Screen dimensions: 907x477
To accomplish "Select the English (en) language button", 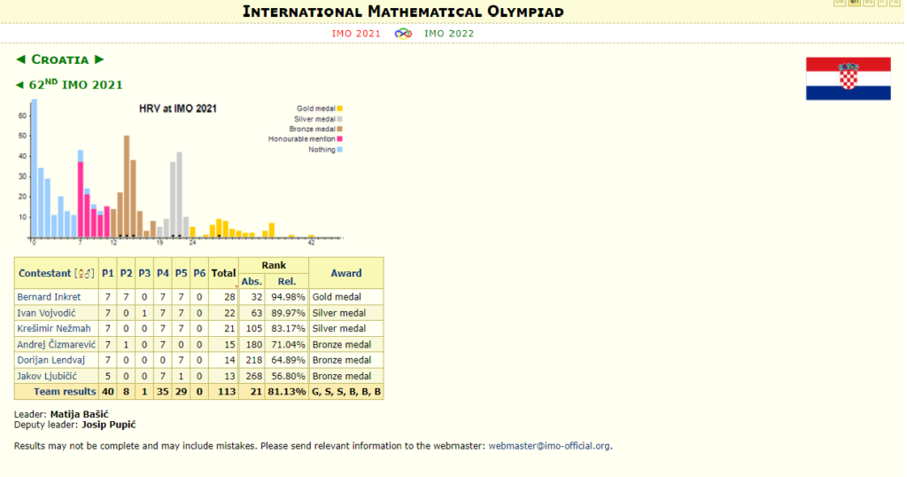I will click(854, 3).
